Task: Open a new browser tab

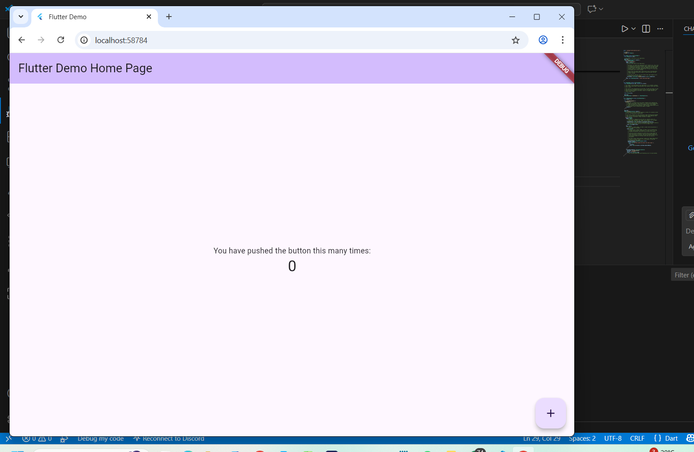Action: tap(169, 17)
